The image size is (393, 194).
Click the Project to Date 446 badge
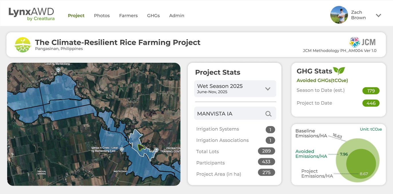371,103
